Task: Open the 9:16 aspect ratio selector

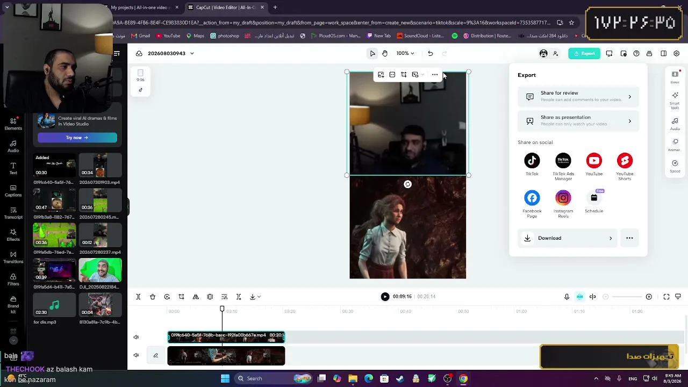Action: point(140,75)
